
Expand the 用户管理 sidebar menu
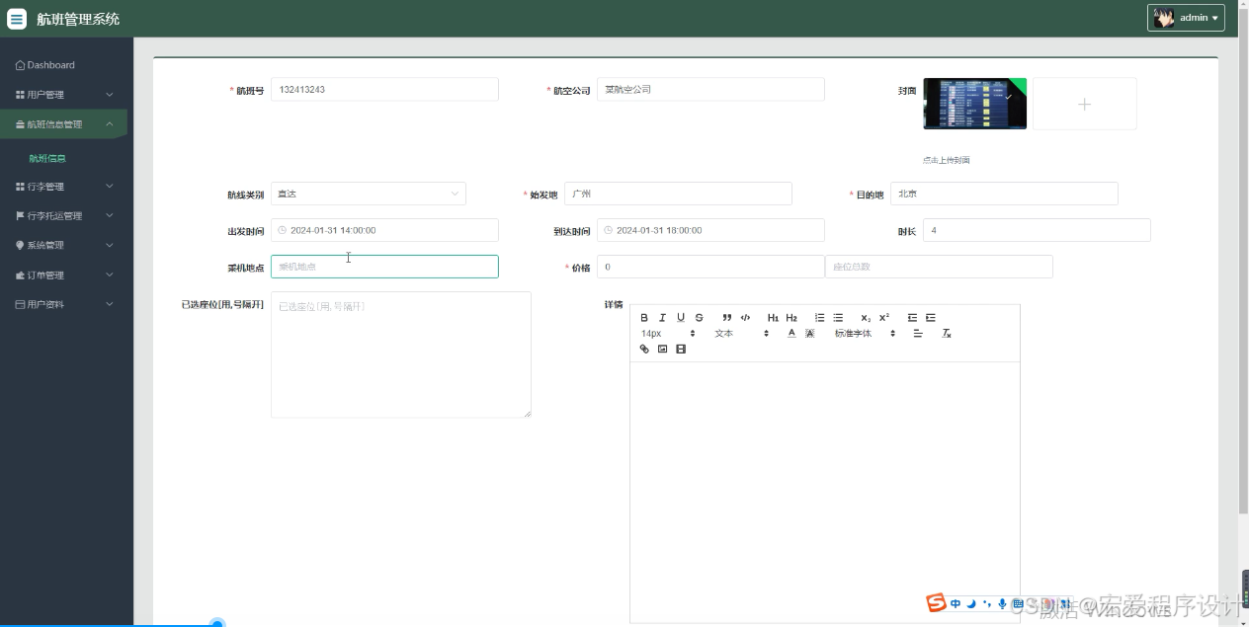pyautogui.click(x=64, y=95)
